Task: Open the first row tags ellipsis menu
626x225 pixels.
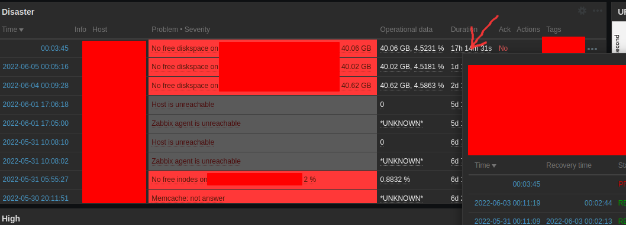Action: point(592,49)
